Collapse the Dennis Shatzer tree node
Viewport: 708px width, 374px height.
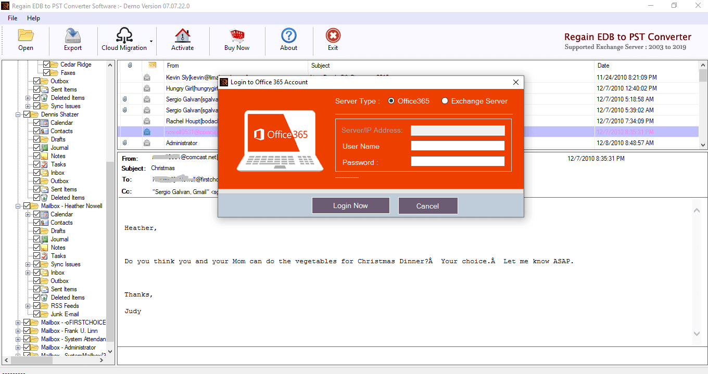(18, 114)
